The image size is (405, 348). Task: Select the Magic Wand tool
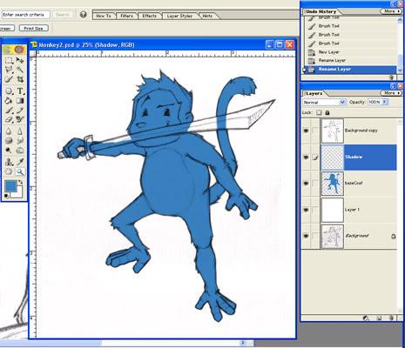tap(20, 70)
